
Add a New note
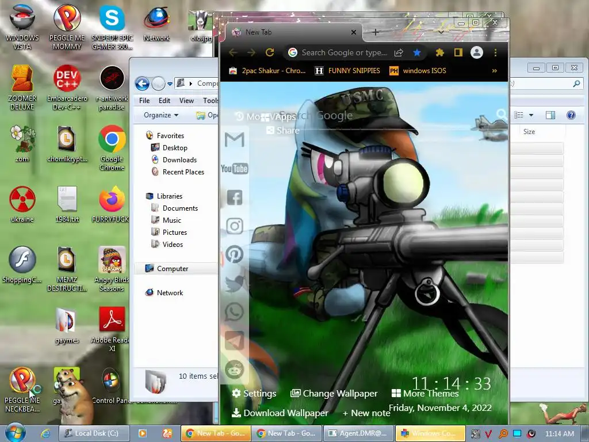366,413
